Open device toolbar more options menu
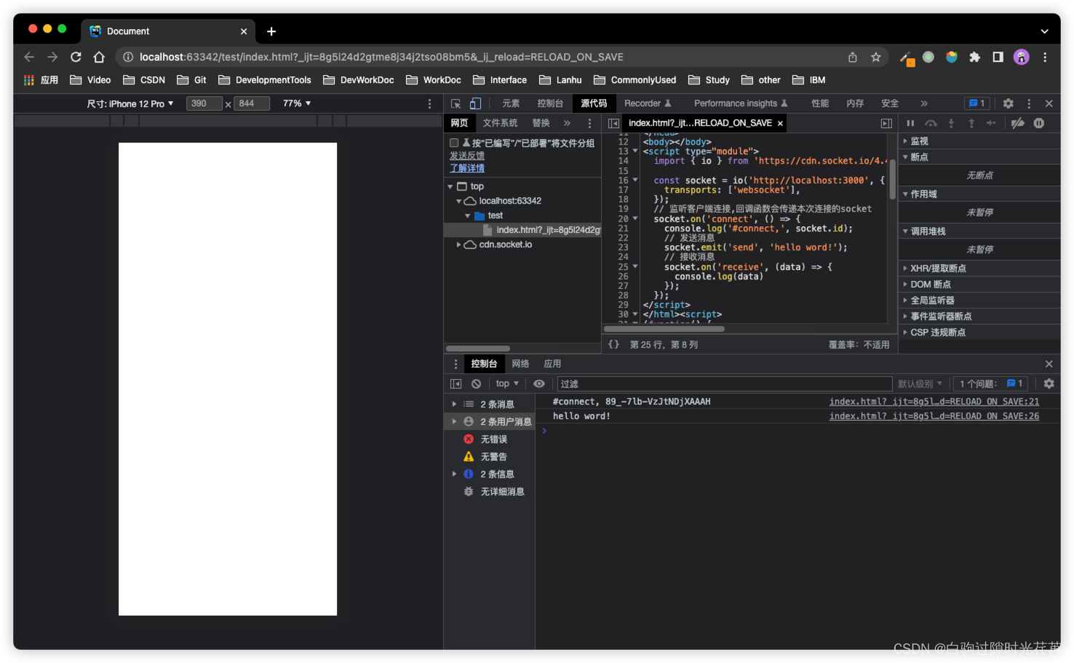Screen dimensions: 1074x663 (429, 103)
